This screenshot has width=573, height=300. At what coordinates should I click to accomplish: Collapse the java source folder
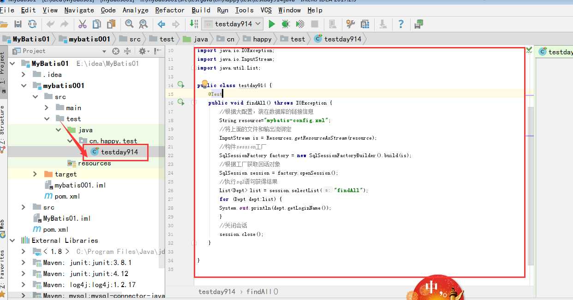[59, 130]
